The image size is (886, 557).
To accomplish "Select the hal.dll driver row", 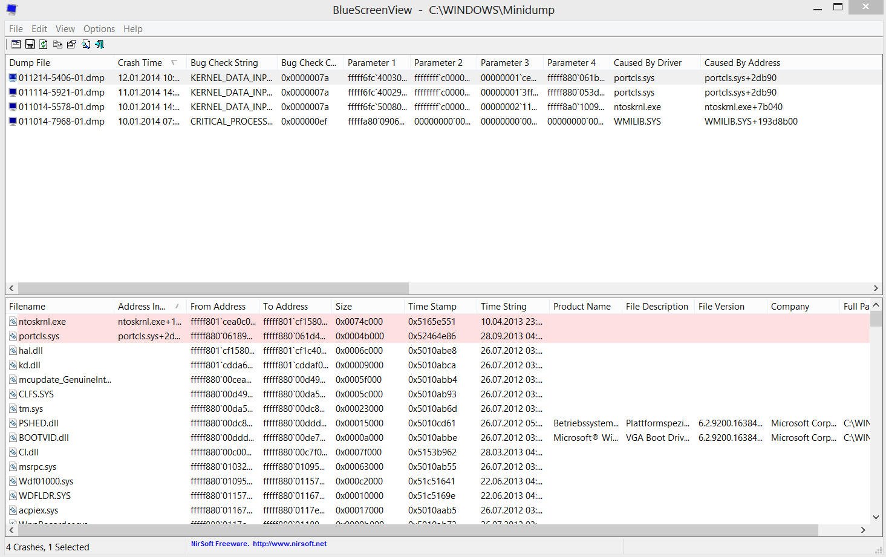I will 438,350.
